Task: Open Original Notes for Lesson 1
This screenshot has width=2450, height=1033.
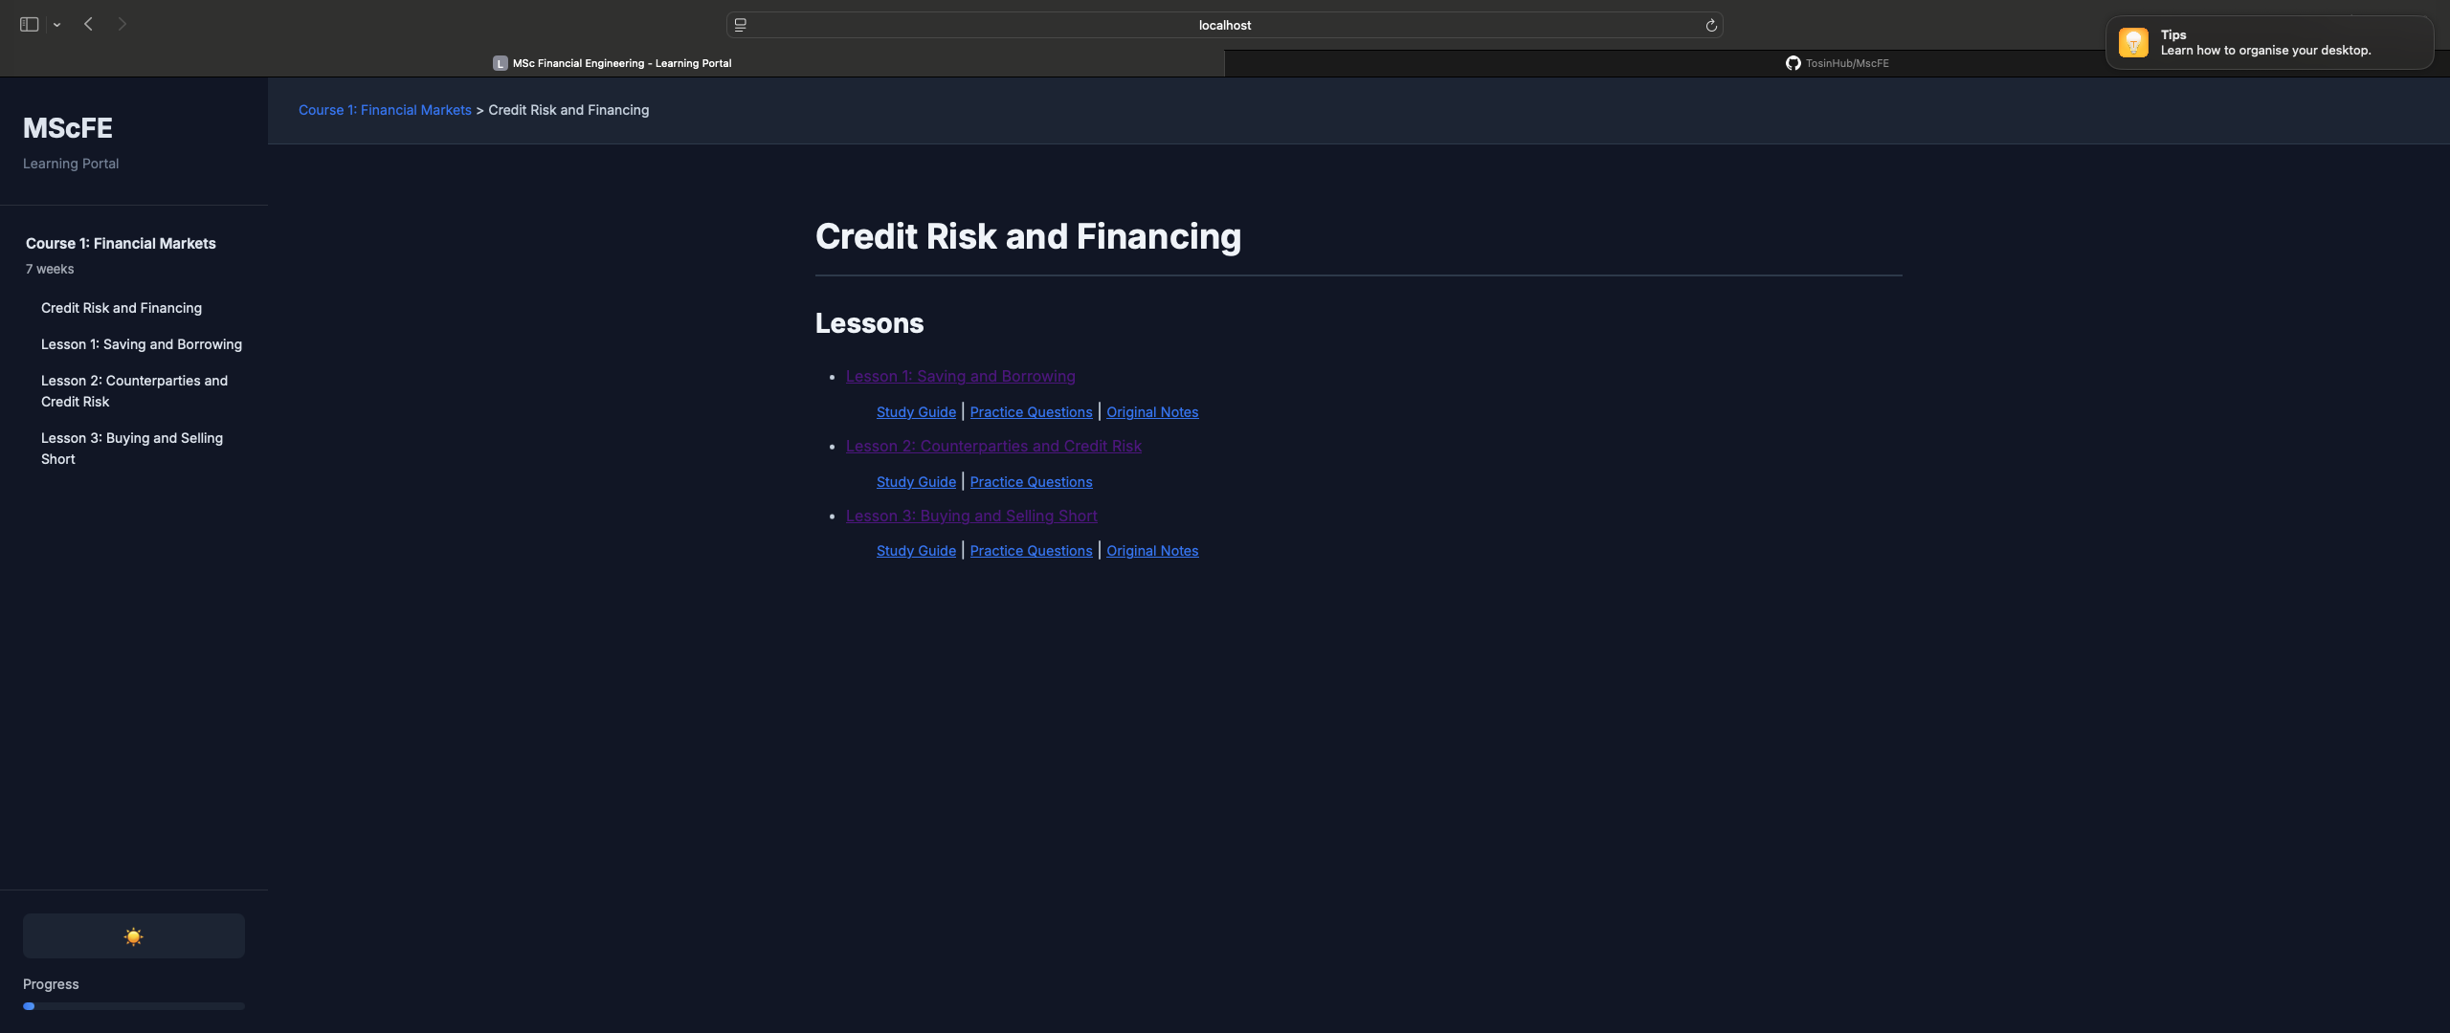Action: coord(1152,412)
